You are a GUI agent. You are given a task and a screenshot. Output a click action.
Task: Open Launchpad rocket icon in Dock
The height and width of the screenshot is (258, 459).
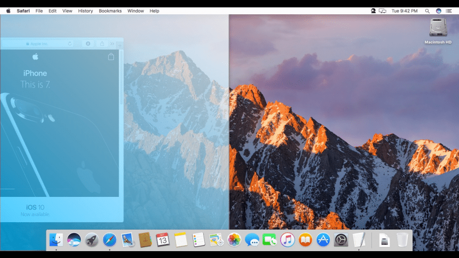pos(92,240)
